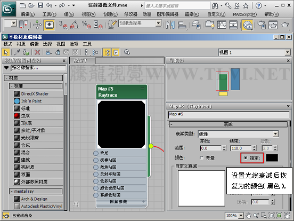Open the browser options triangle menu

6,68
